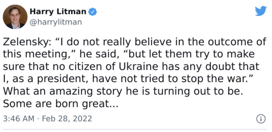
Task: Click the 3:46 AM timestamp
Action: (19, 119)
